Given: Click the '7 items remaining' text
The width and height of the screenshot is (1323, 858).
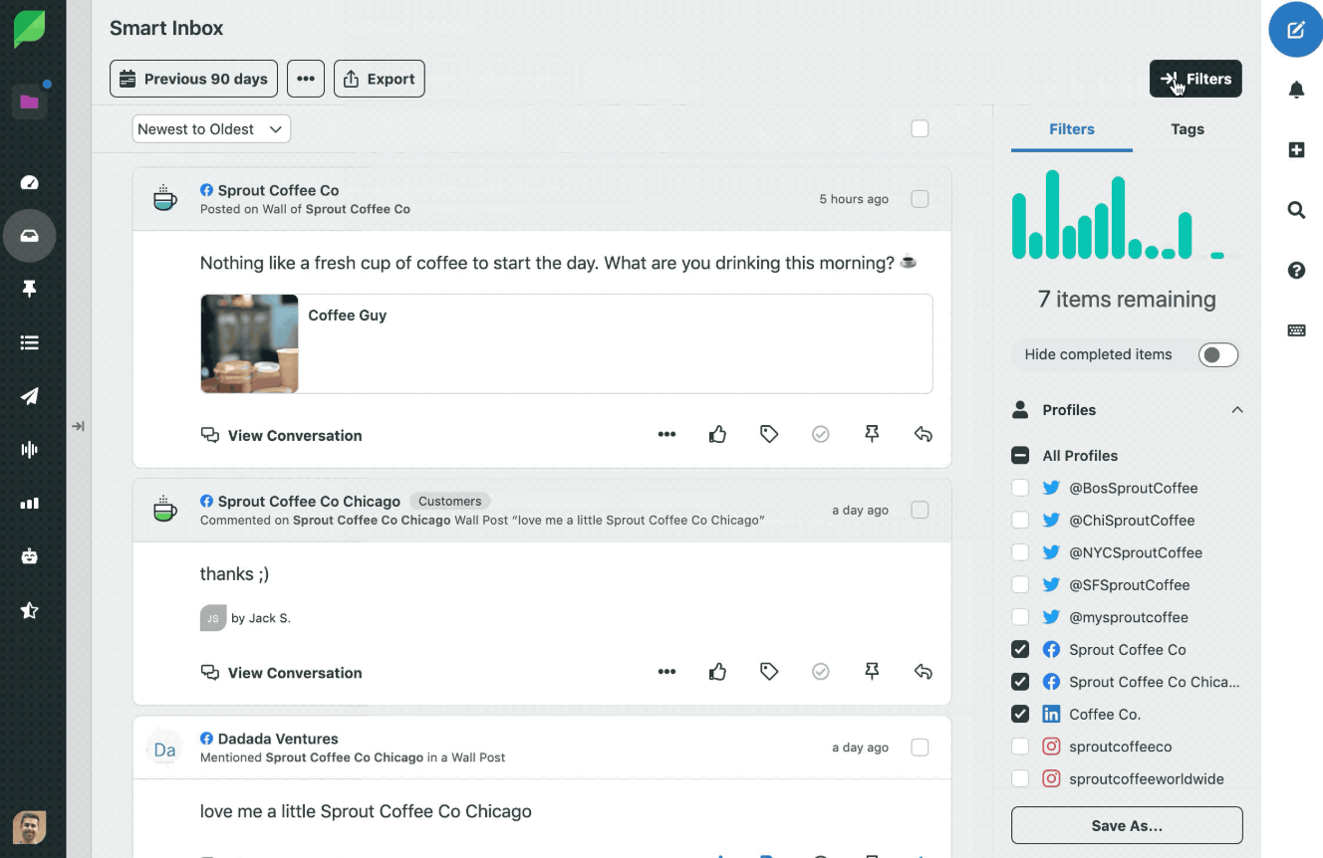Looking at the screenshot, I should pos(1127,299).
